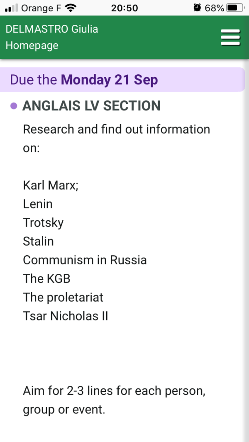Tap the Aim for 2-3 lines instruction
Screen dimensions: 249x442
(x=114, y=400)
